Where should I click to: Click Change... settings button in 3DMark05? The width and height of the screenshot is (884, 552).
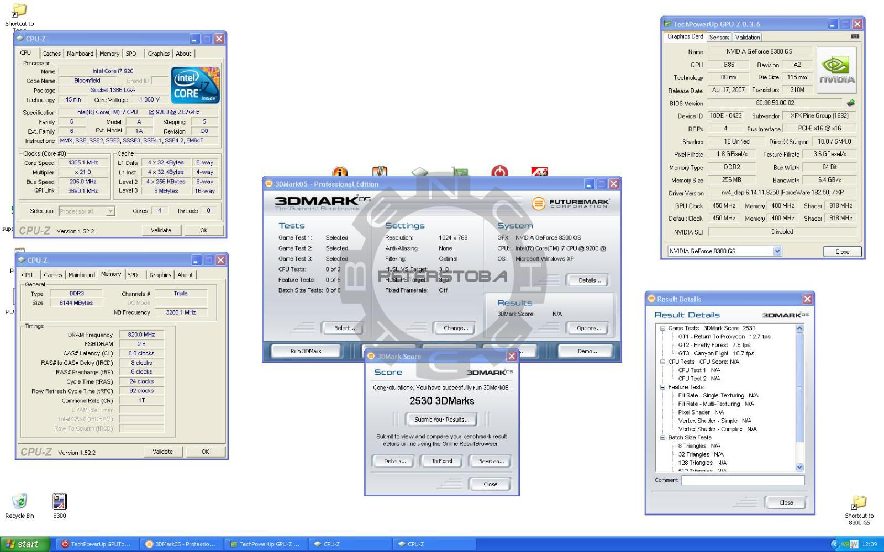pyautogui.click(x=456, y=328)
